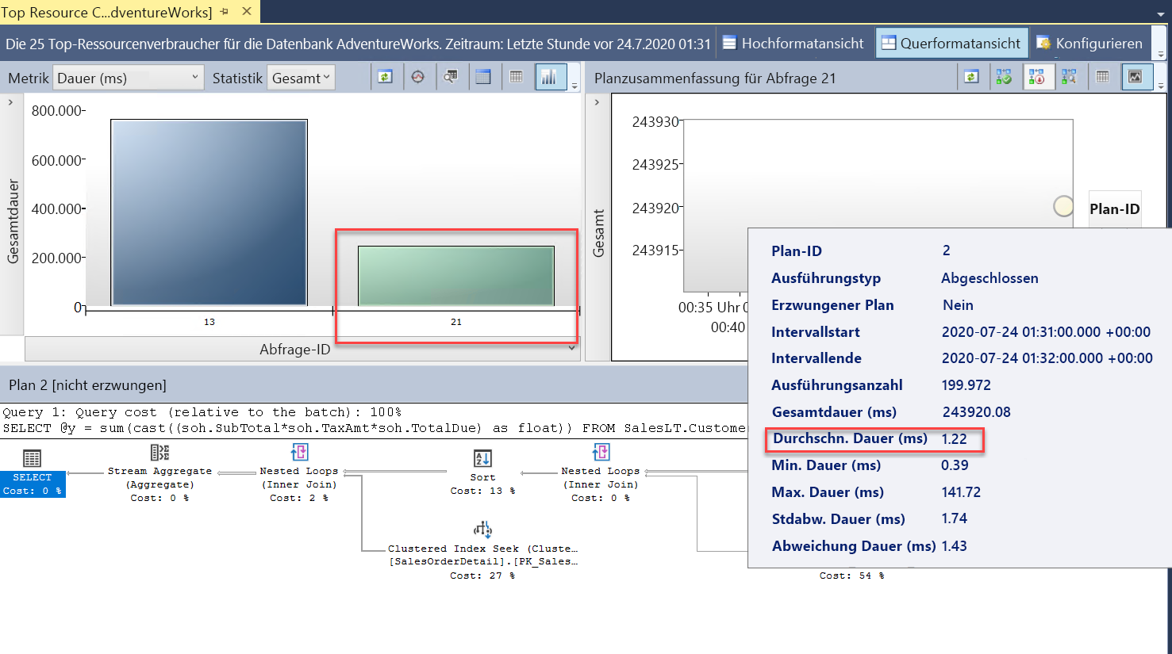The width and height of the screenshot is (1172, 654).
Task: Open Konfigurieren settings
Action: point(1089,43)
